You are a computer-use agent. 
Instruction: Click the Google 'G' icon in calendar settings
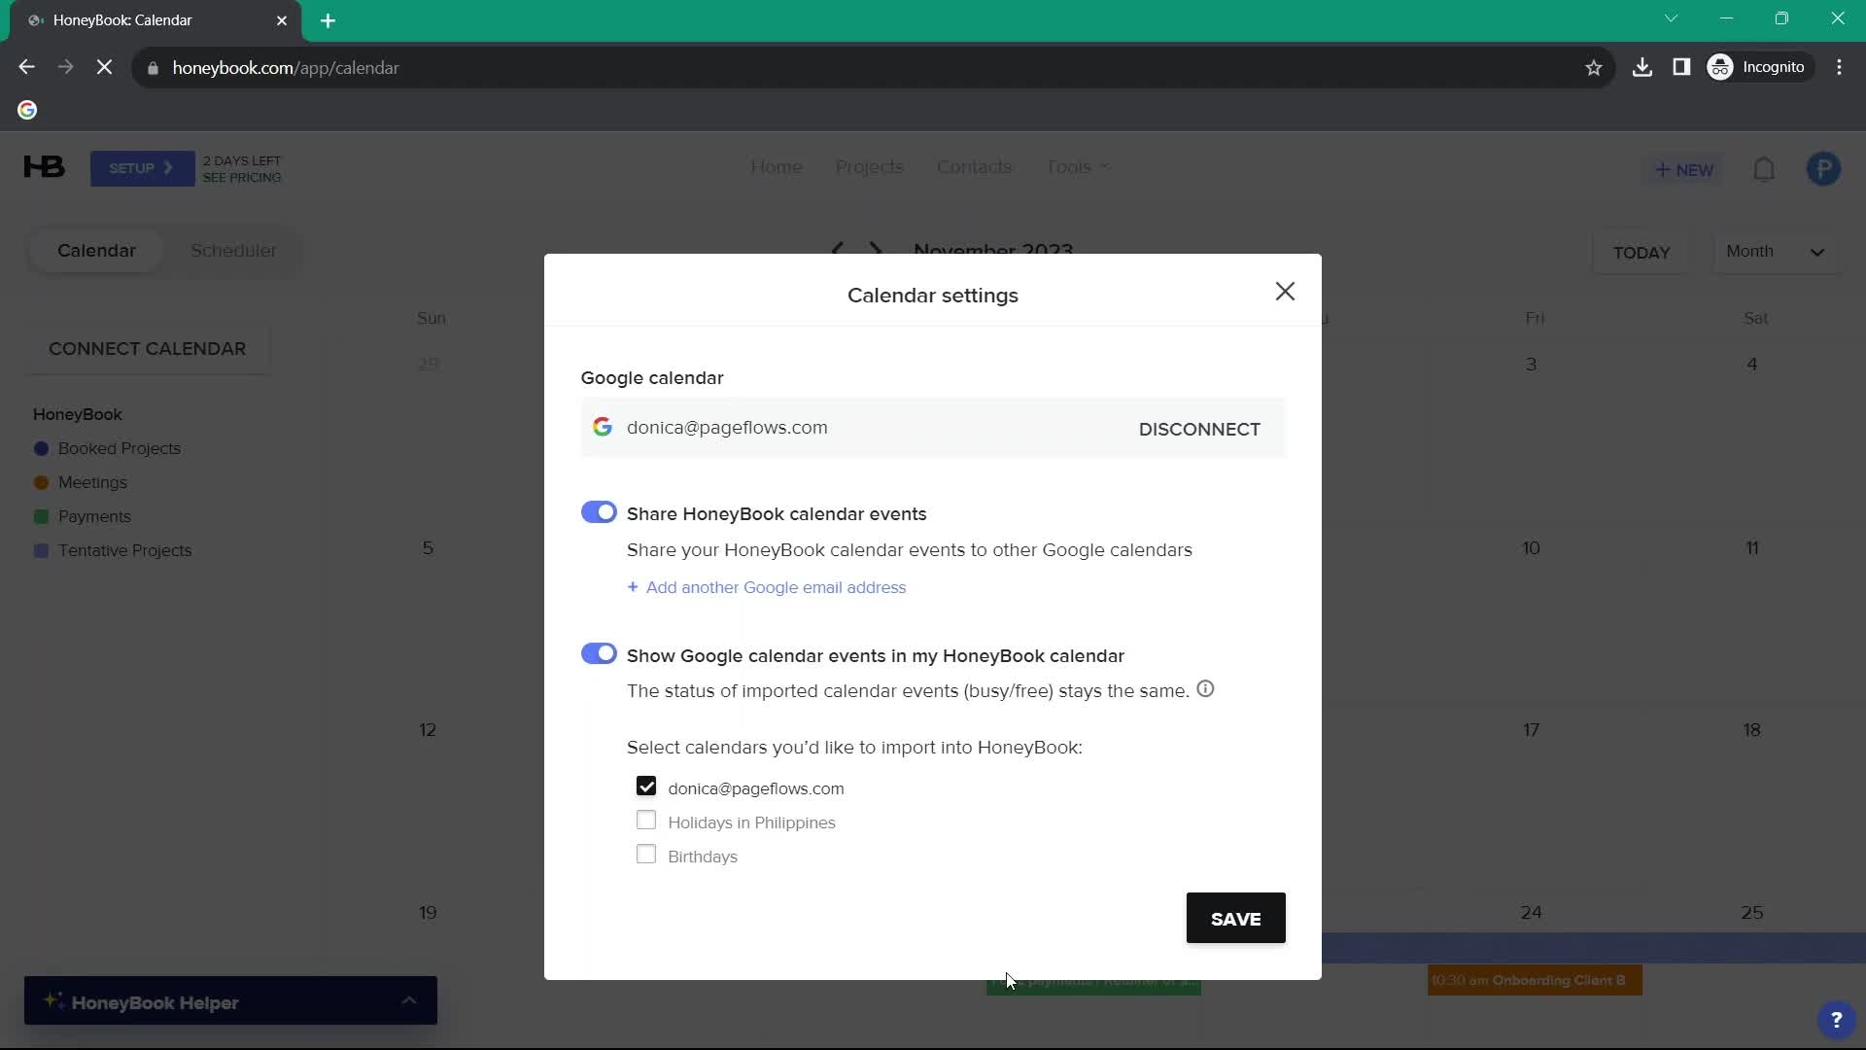[x=603, y=427]
